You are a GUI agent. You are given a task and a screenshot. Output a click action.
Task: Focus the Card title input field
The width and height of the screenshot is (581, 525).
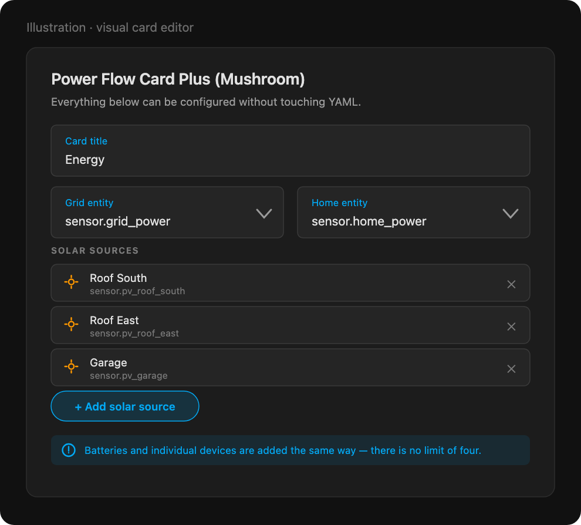[290, 150]
